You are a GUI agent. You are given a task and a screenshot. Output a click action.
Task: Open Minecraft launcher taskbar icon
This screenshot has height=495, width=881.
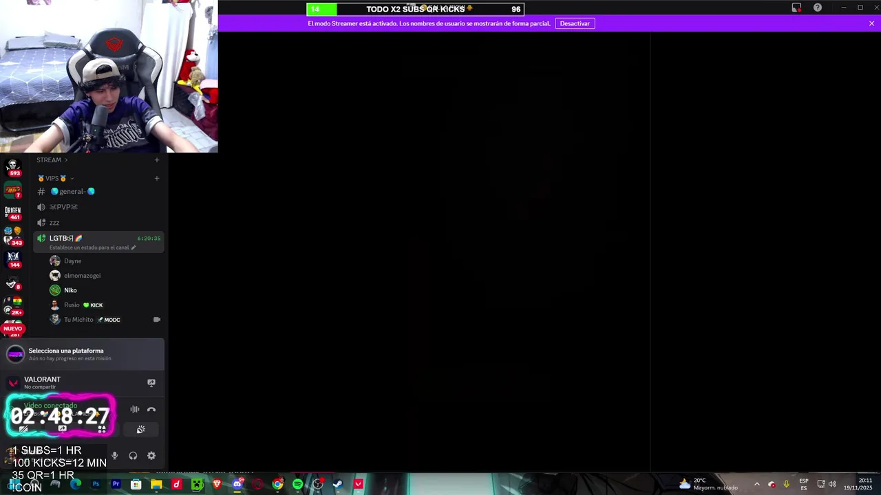(197, 484)
